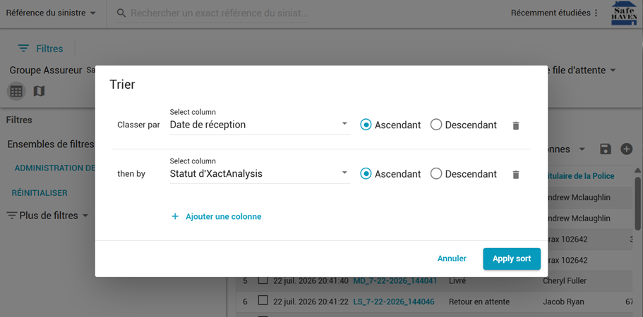Expand Plus de filtres menu

pos(48,216)
